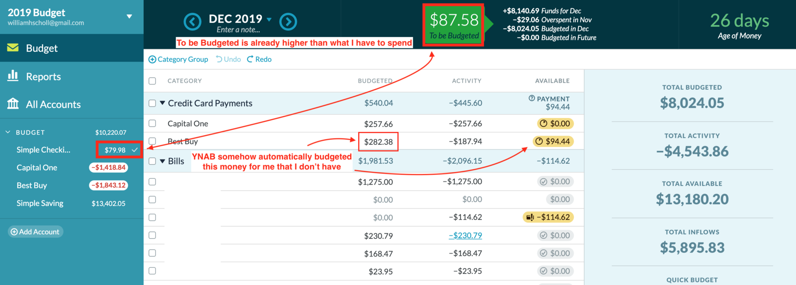Edit Best Buy budgeted $282.38

click(x=378, y=142)
